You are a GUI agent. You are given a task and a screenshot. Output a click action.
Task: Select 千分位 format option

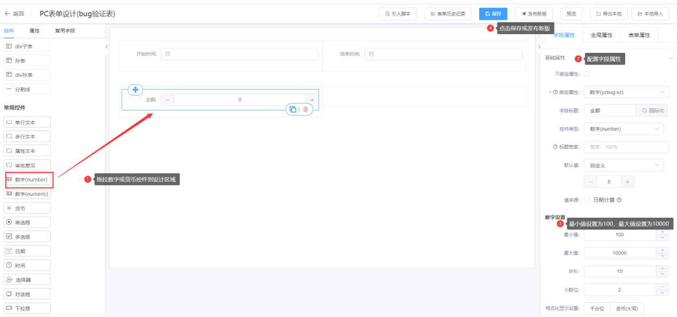(x=597, y=308)
